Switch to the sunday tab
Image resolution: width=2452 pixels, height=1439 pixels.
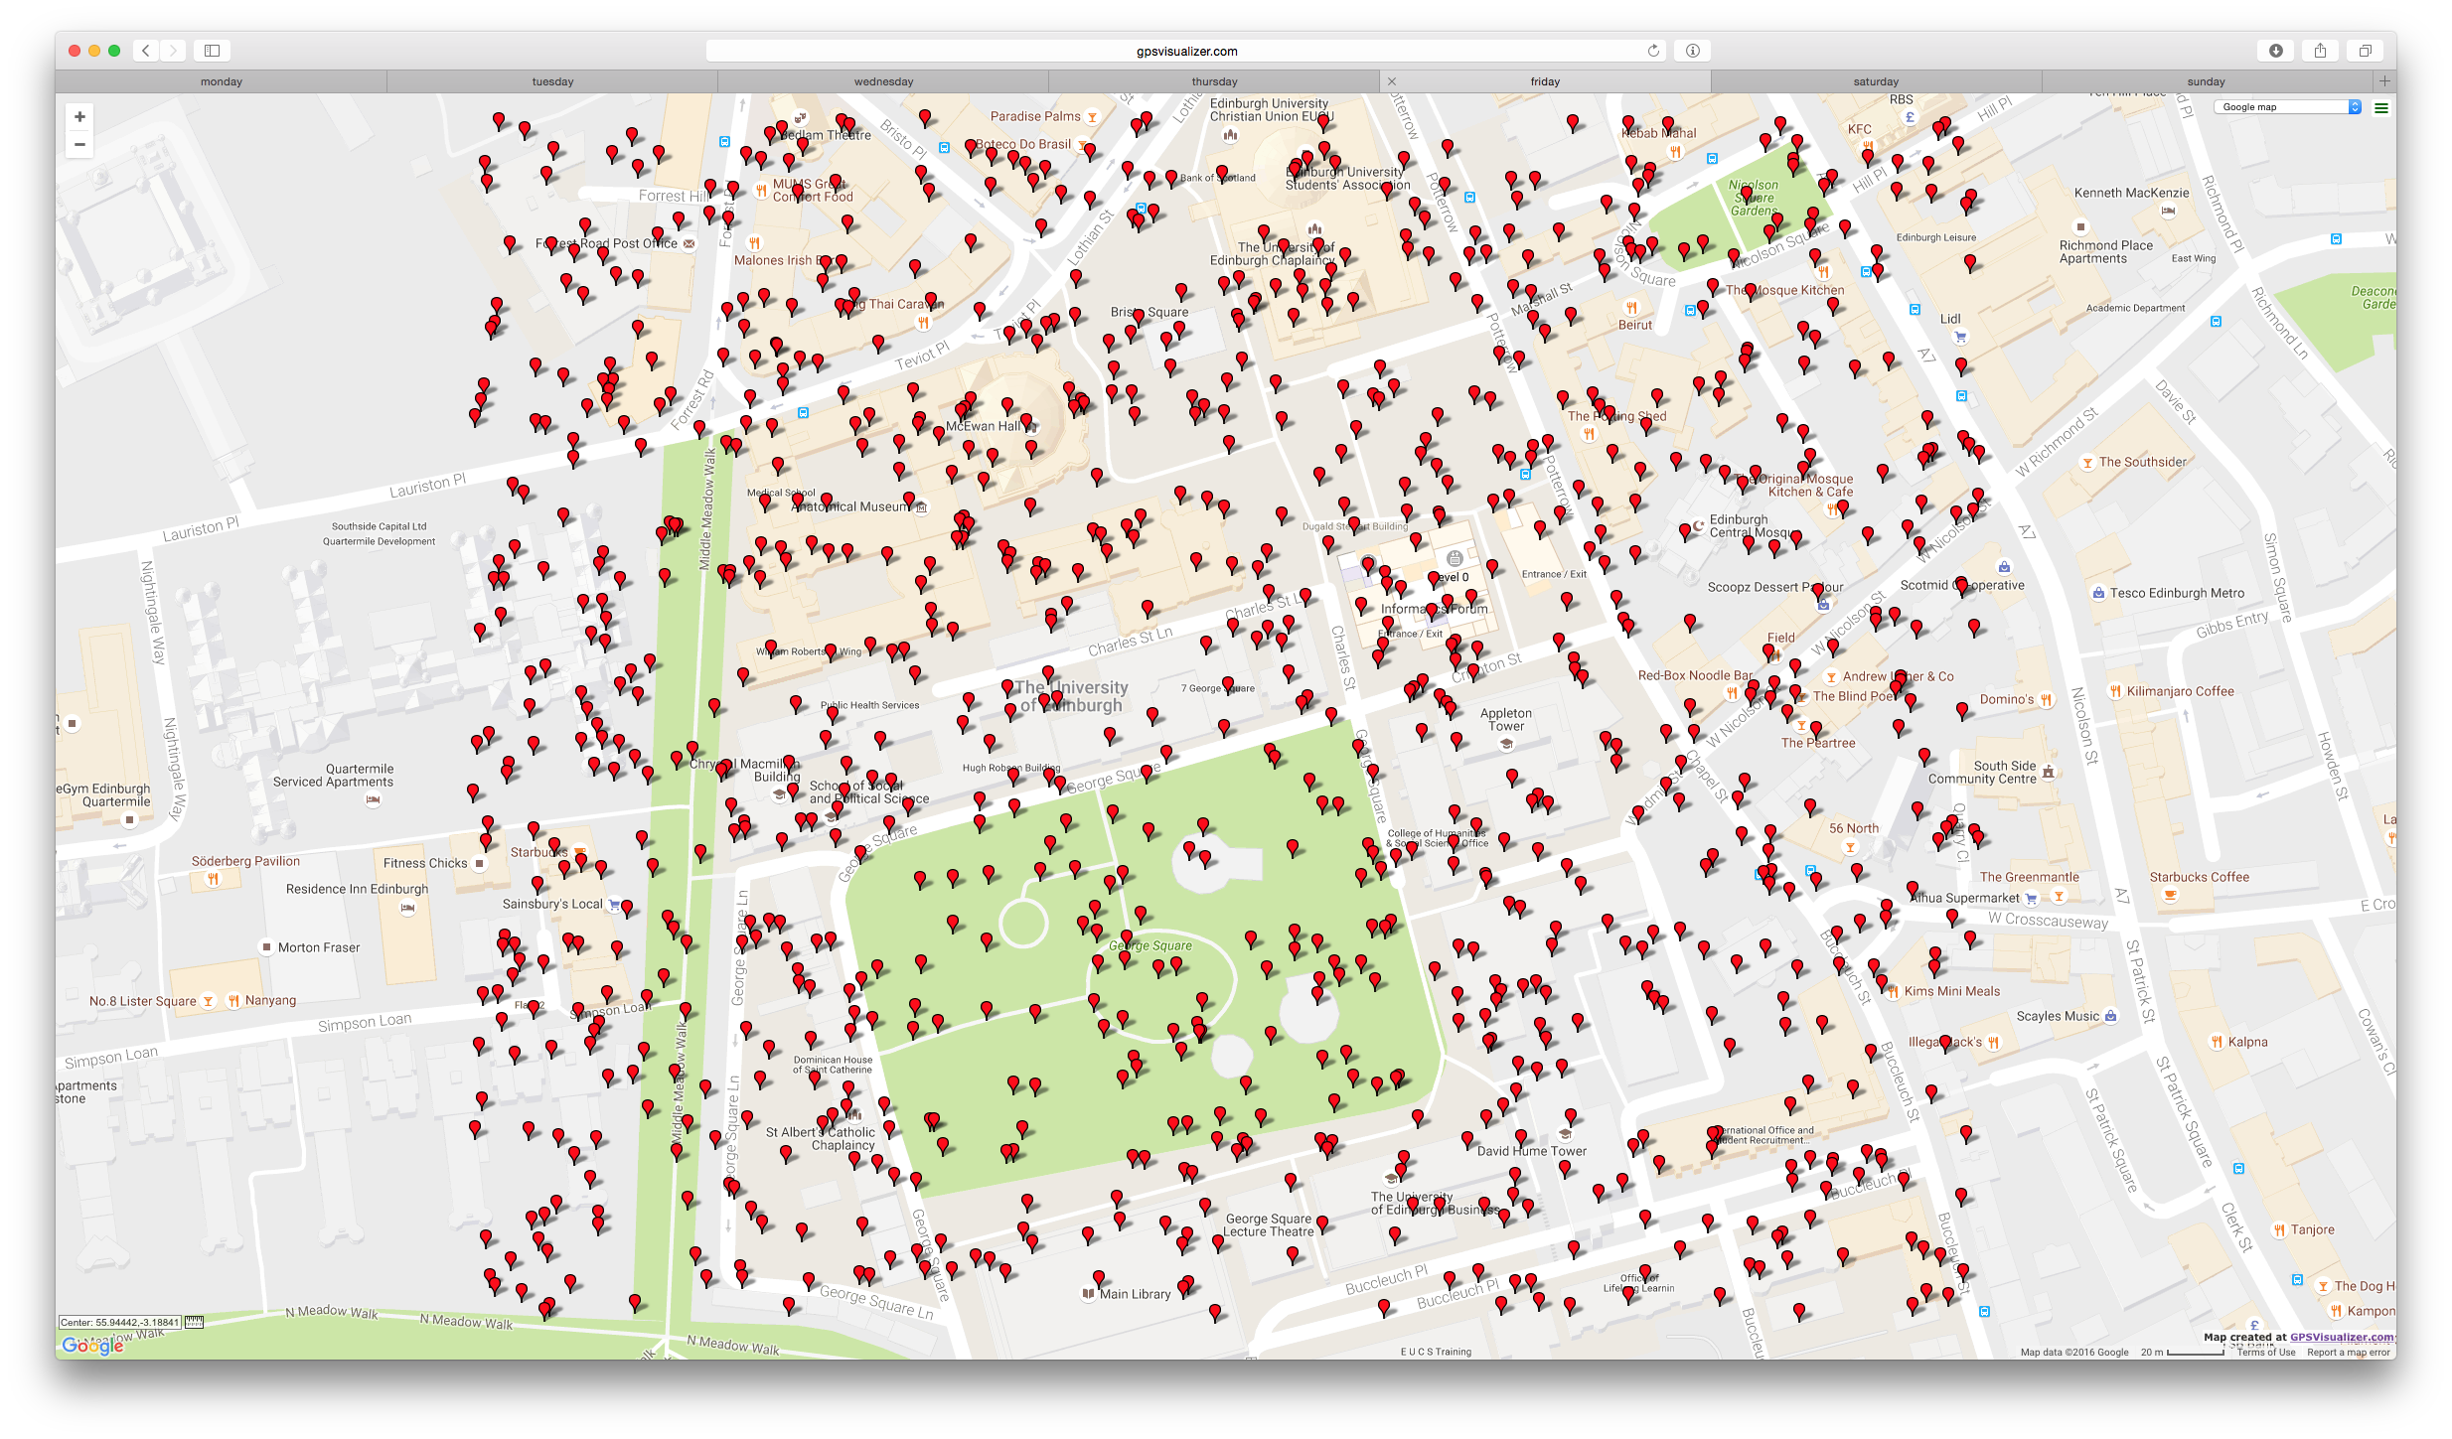[x=2206, y=81]
